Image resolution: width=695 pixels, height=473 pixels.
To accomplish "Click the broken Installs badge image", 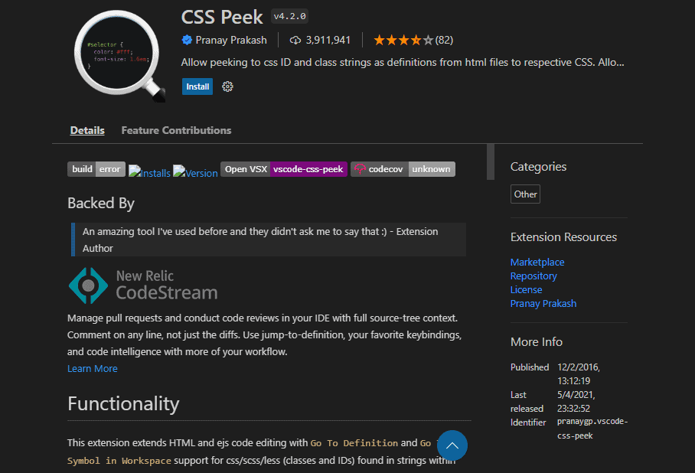I will 149,172.
